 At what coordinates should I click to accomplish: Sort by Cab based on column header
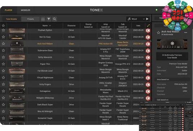(x=123, y=26)
